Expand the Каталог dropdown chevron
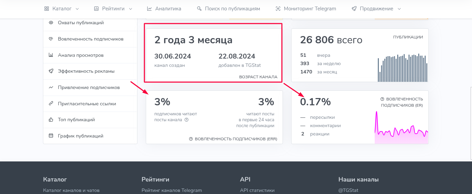The image size is (472, 194). [x=77, y=9]
